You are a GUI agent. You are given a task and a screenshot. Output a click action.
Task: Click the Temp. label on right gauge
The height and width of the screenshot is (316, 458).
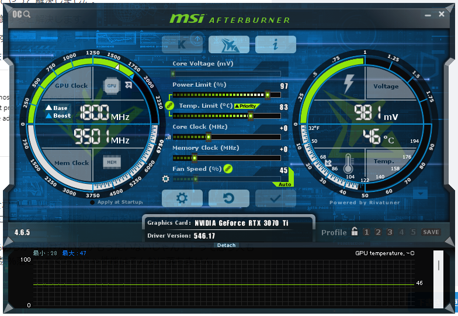[383, 162]
